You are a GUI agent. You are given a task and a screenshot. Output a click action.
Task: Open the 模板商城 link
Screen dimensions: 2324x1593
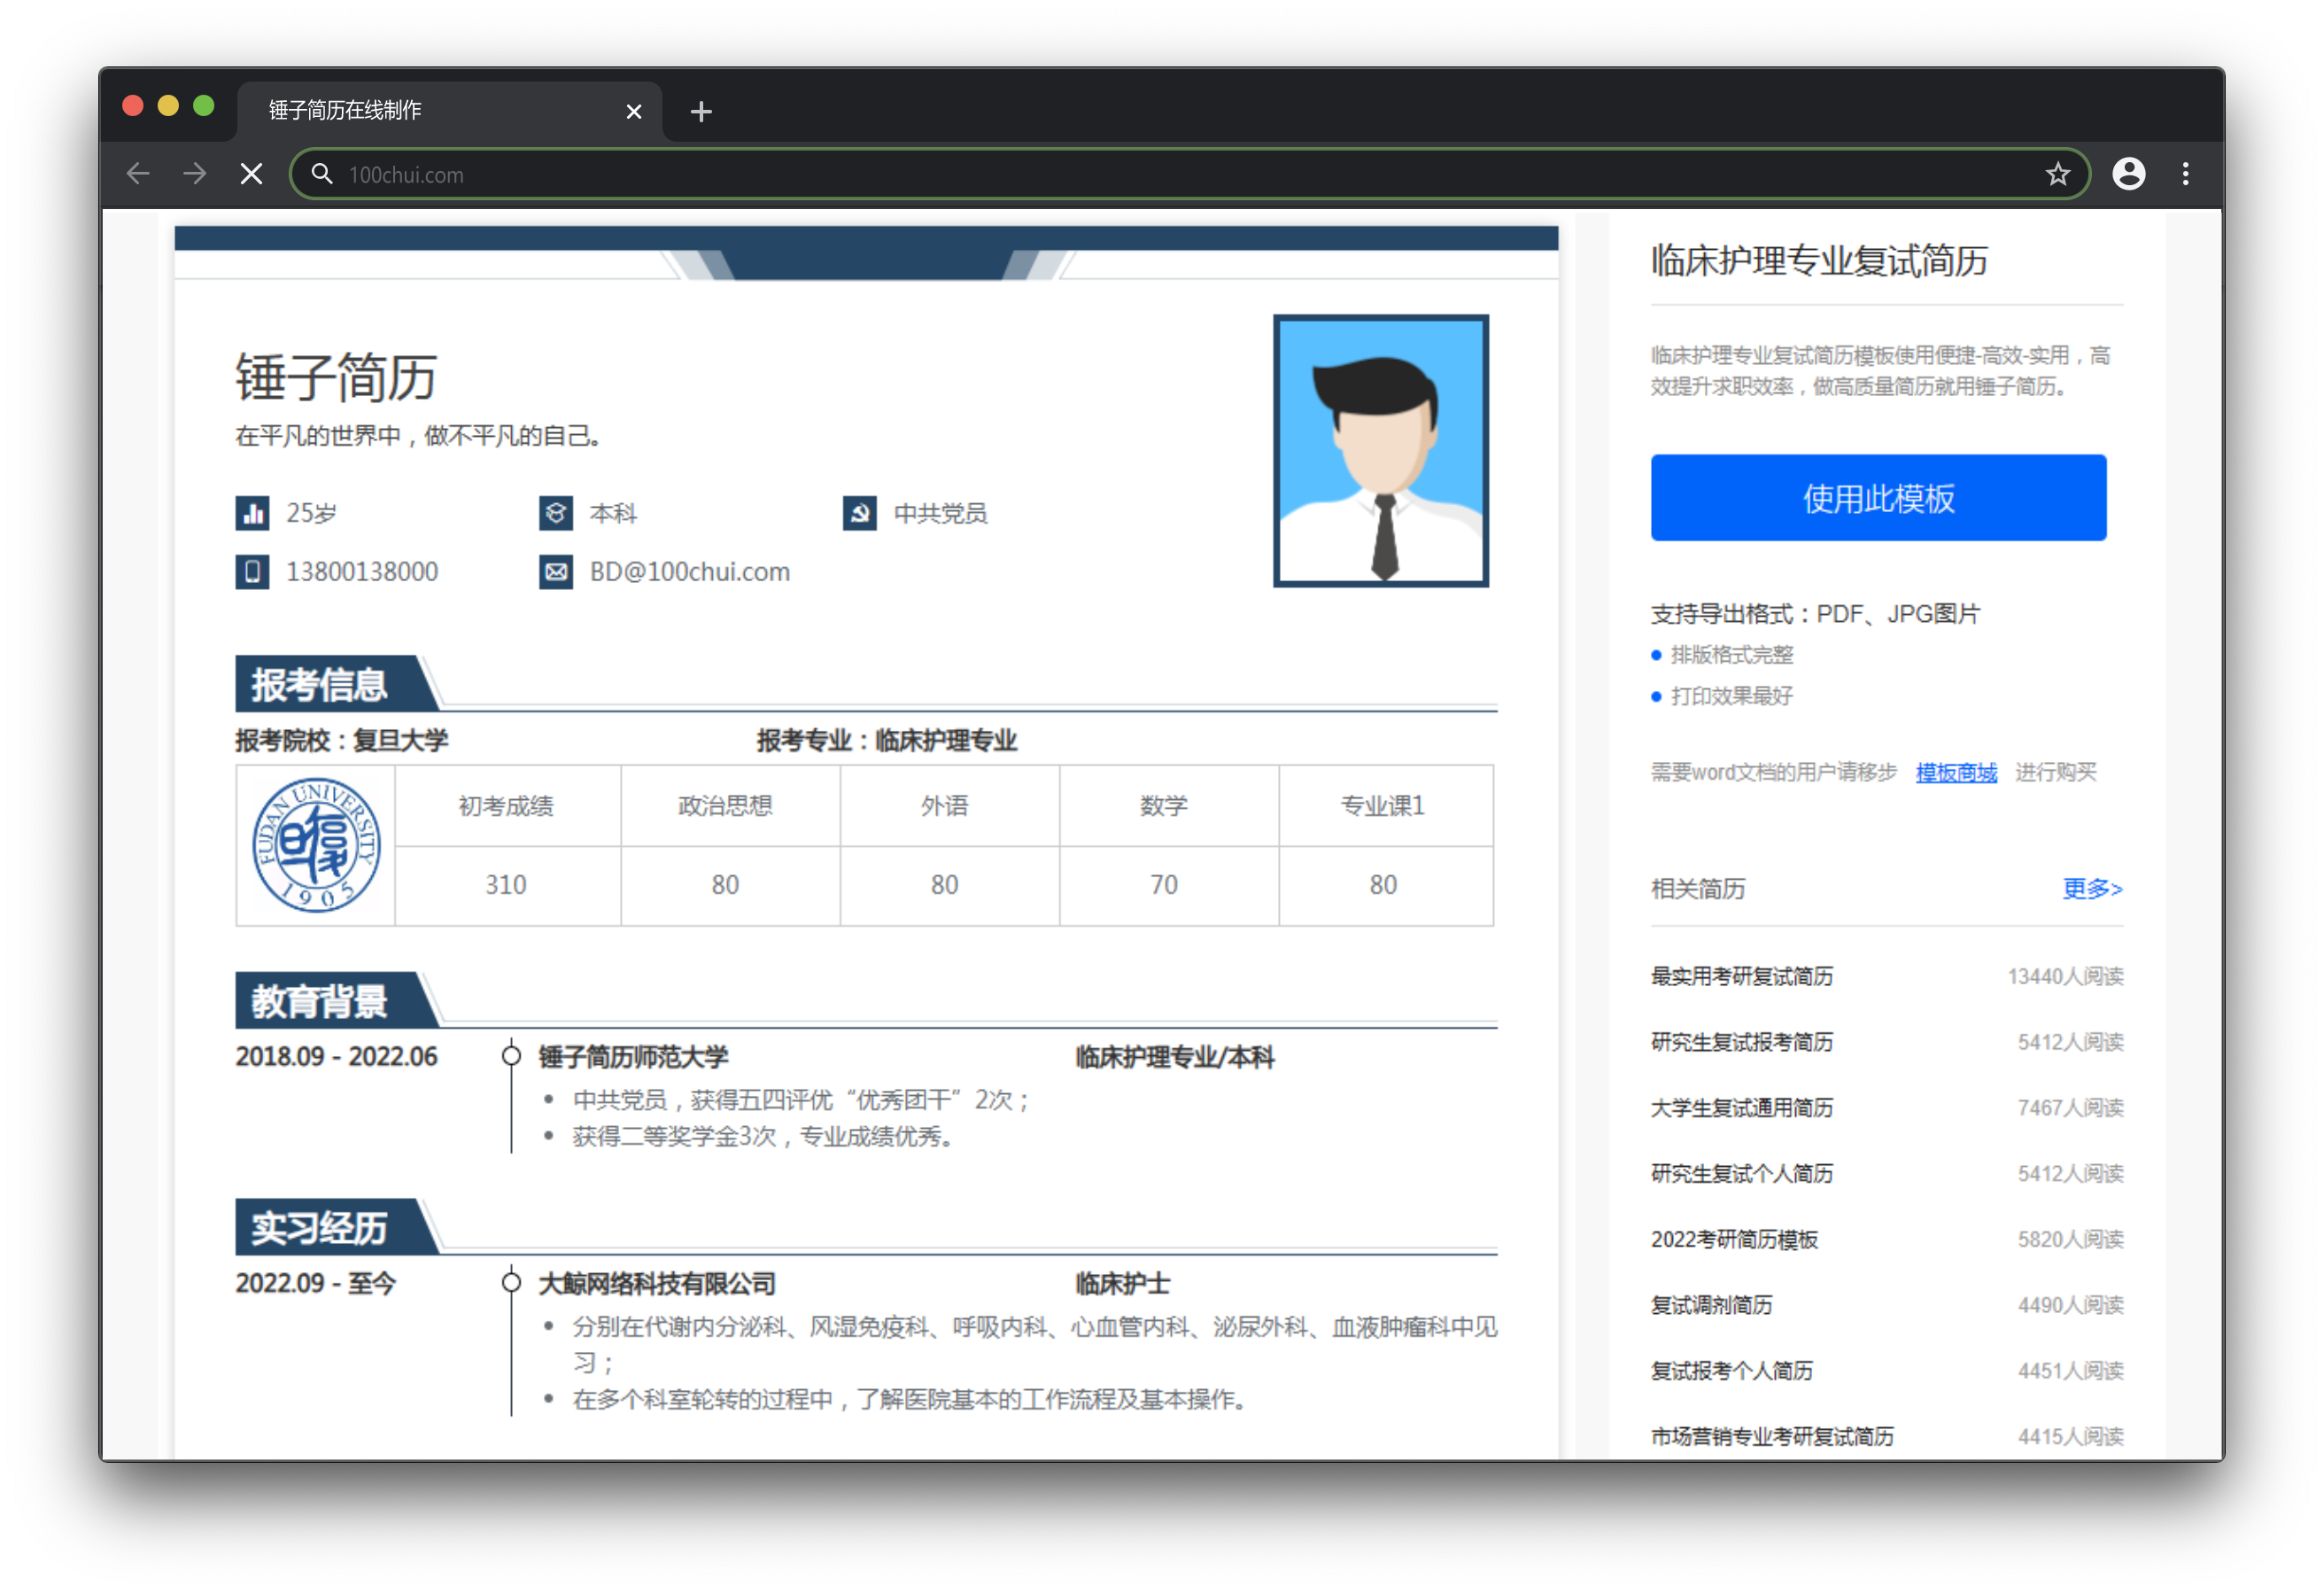pos(1956,772)
